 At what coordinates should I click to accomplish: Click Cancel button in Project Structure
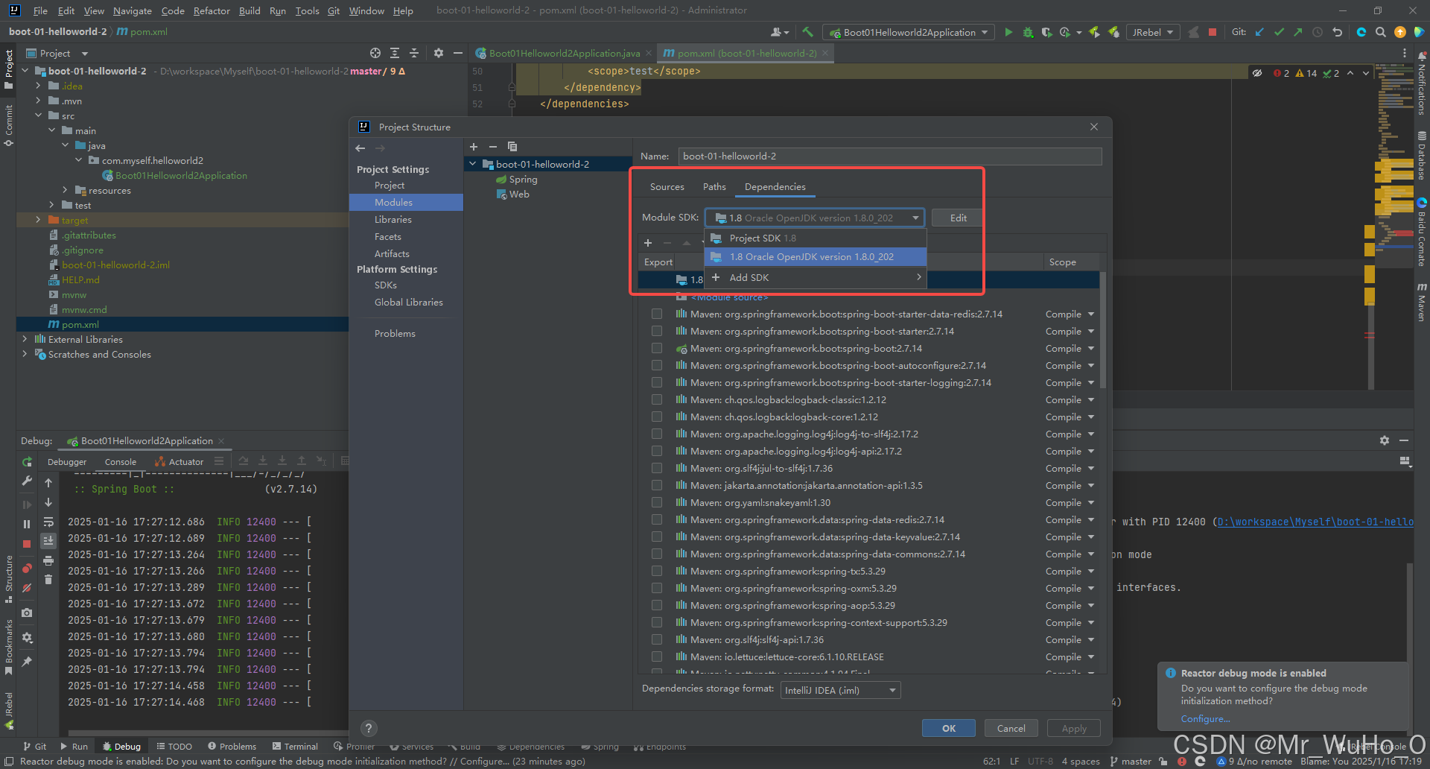click(x=1011, y=728)
